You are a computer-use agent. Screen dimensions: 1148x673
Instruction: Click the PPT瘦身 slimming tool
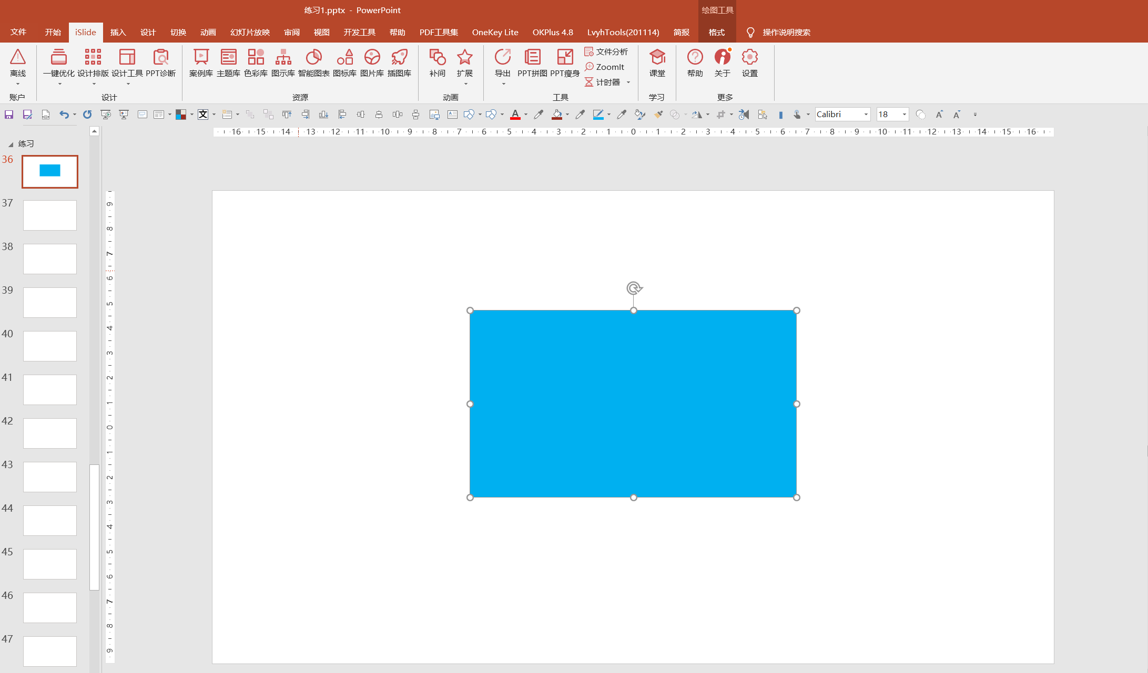565,63
